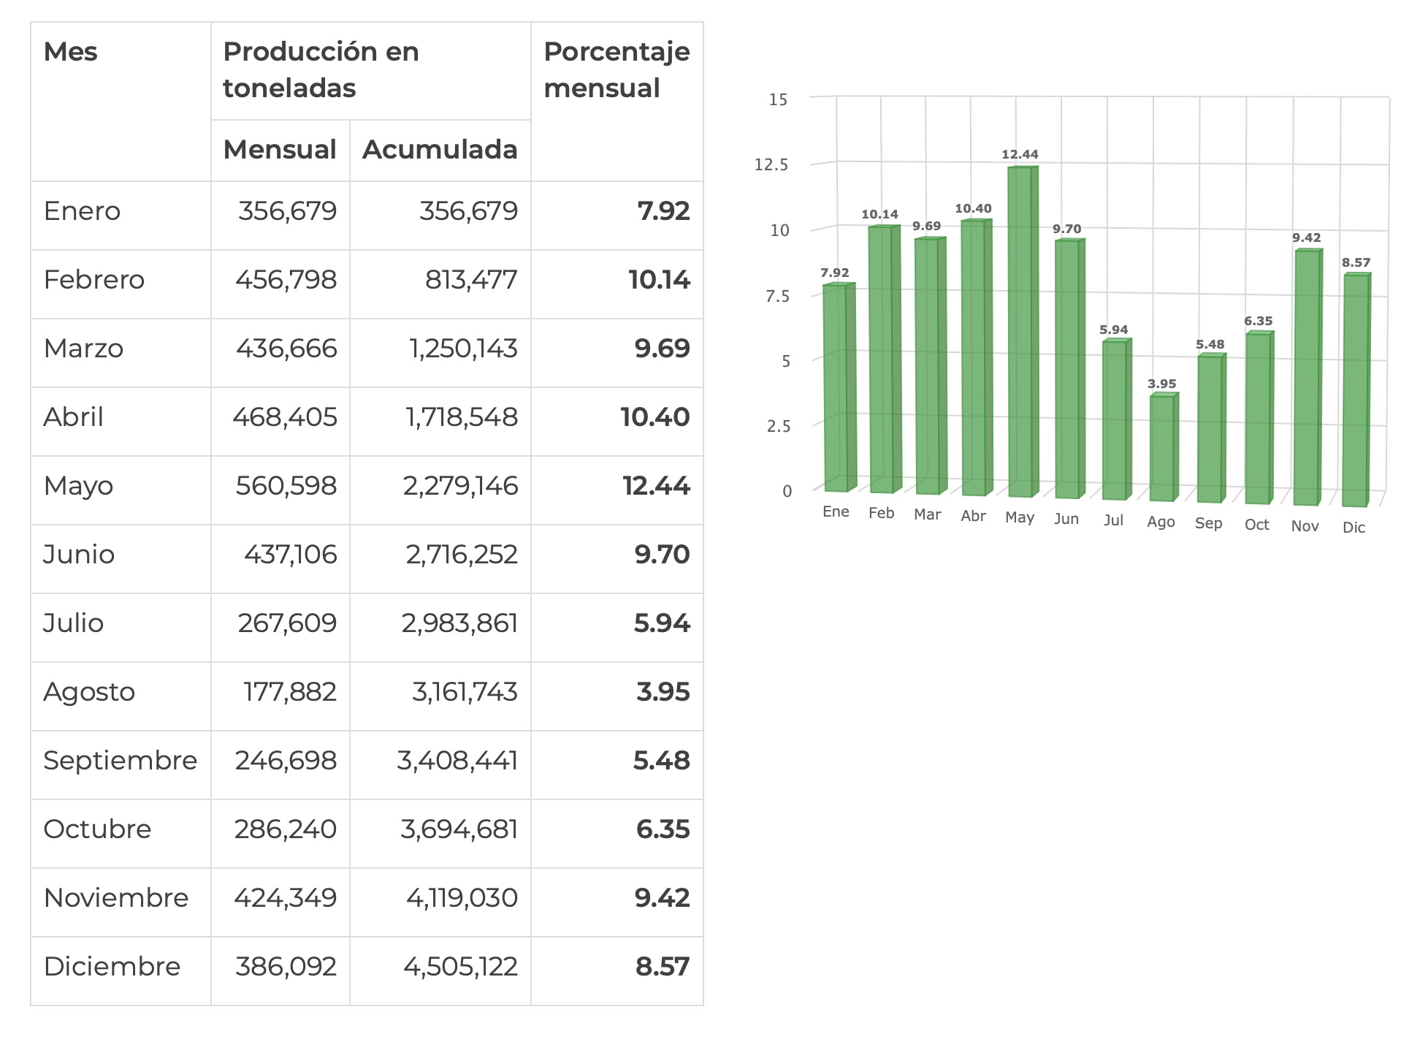
Task: Click the Mensual column header
Action: (x=280, y=150)
